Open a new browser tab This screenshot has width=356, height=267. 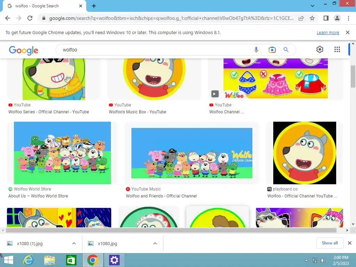tap(94, 6)
